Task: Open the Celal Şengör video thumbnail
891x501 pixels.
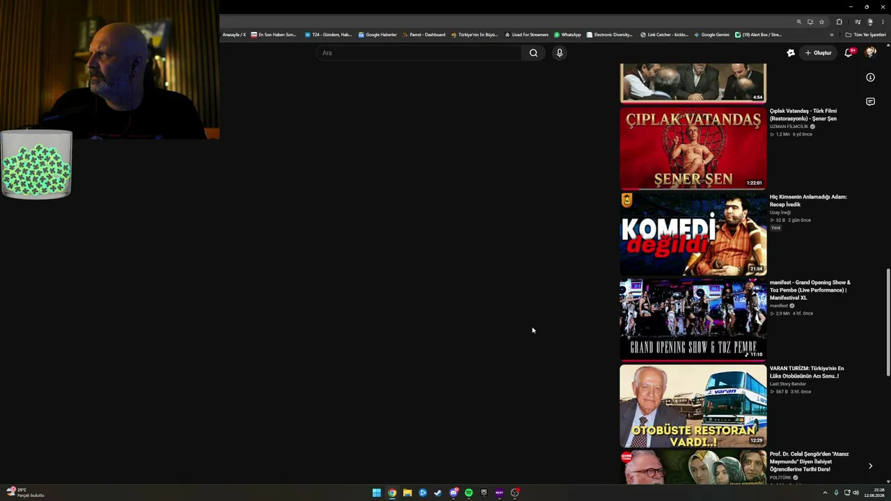Action: pos(693,467)
